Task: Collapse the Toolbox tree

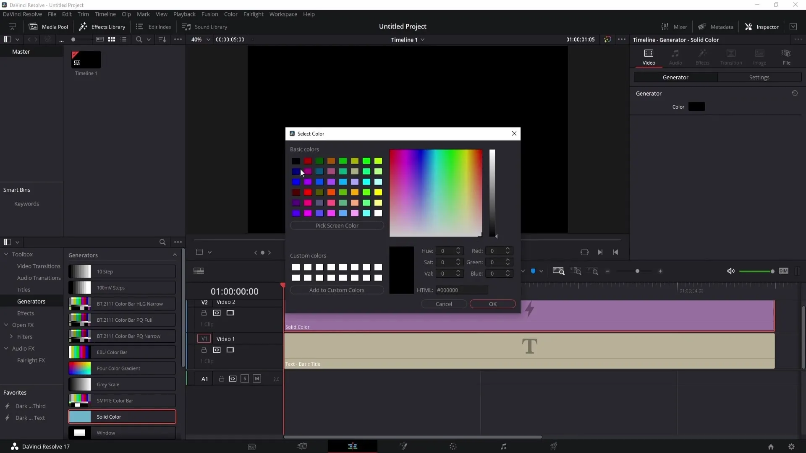Action: [x=6, y=254]
